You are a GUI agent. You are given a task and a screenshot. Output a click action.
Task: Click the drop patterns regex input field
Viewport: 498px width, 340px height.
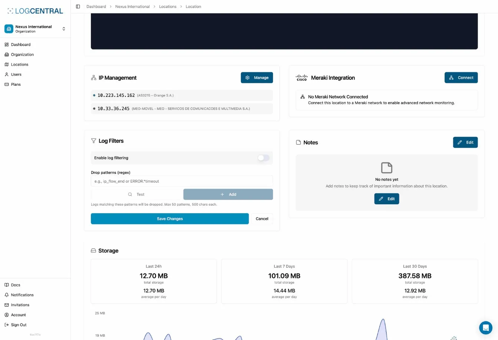coord(182,181)
